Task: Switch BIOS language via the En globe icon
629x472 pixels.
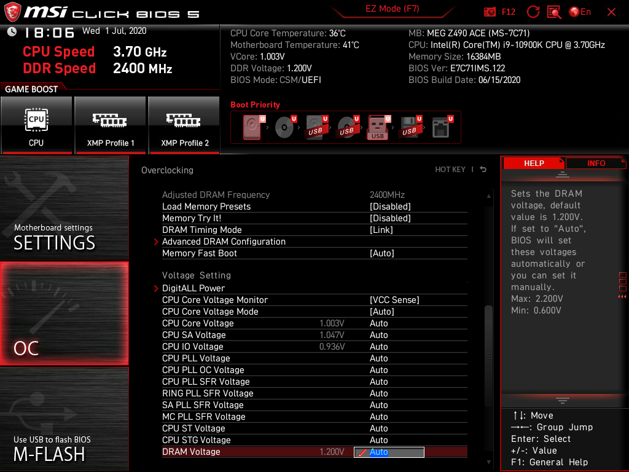Action: click(578, 12)
